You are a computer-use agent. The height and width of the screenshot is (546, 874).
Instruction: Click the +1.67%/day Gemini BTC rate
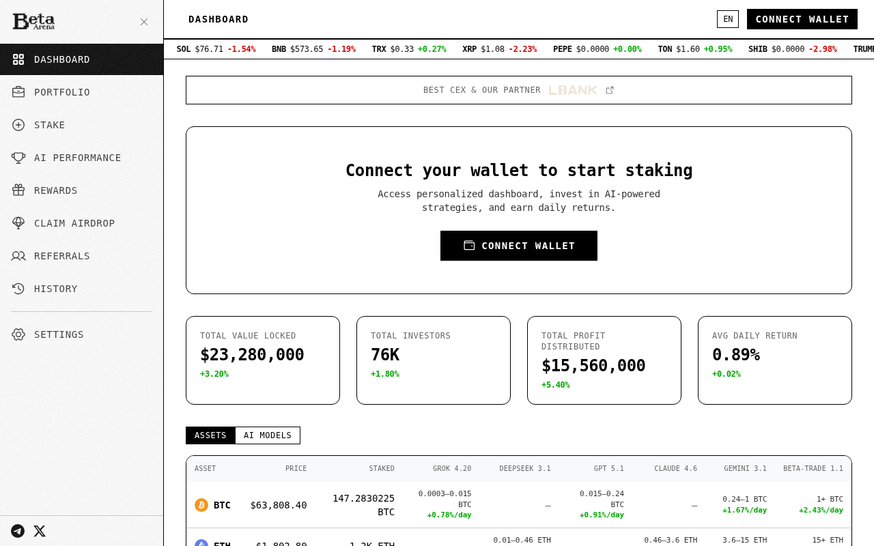pyautogui.click(x=744, y=511)
